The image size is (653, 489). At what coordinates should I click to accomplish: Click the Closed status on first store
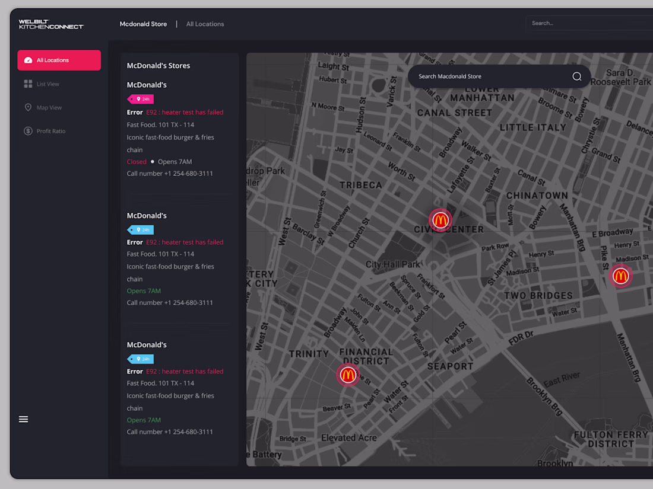pos(137,162)
